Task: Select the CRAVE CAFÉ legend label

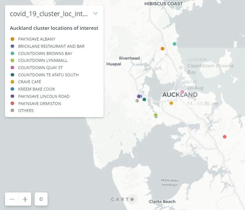Action: (29, 82)
